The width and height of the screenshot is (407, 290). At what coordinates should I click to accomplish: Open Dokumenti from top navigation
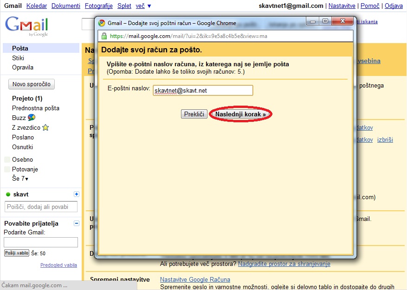click(66, 6)
